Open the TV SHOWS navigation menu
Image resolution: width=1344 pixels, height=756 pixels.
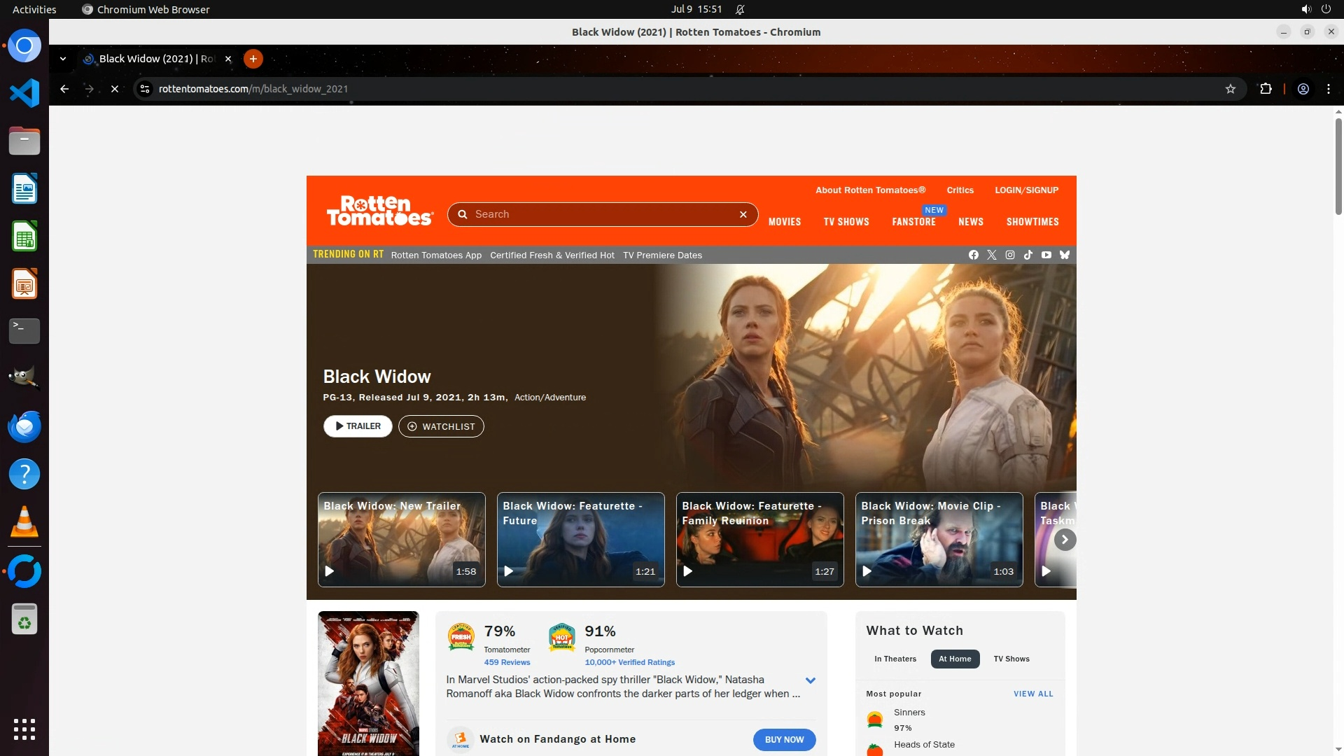(x=846, y=222)
